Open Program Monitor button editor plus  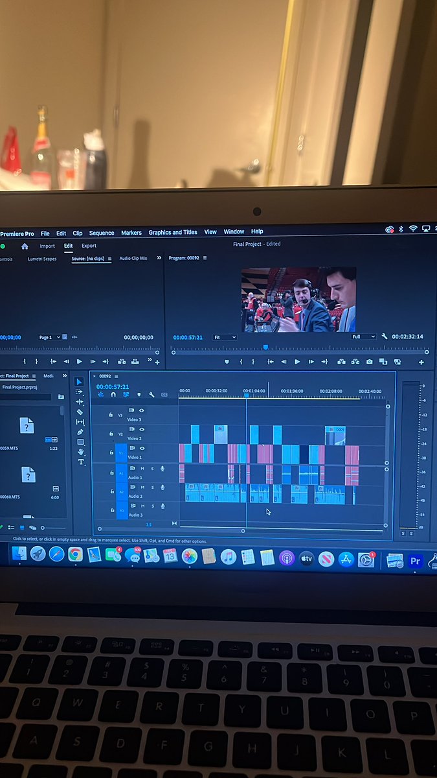421,362
